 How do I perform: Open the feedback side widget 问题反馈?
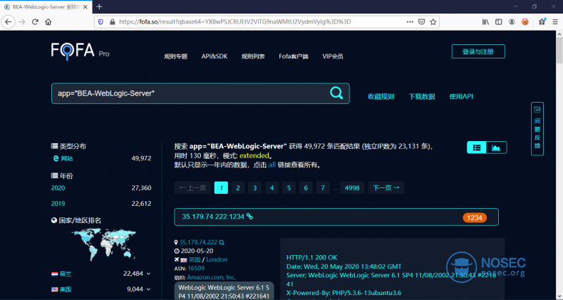click(x=537, y=129)
